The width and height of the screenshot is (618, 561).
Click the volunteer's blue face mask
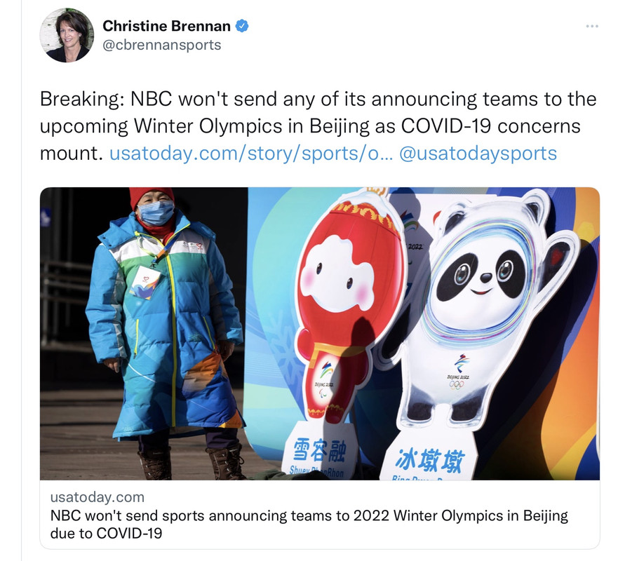(156, 212)
